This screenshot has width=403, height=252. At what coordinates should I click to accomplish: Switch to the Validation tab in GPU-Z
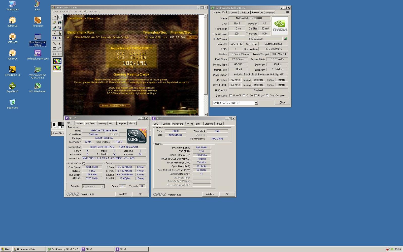[244, 13]
